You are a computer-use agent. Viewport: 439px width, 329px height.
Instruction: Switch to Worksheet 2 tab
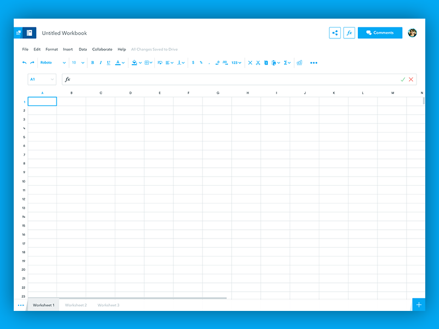coord(76,305)
